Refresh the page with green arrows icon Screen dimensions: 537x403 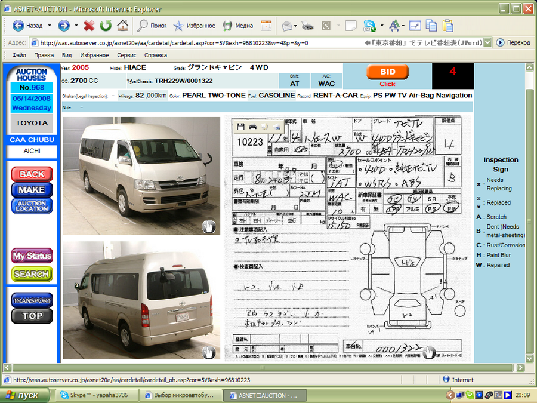[x=106, y=26]
